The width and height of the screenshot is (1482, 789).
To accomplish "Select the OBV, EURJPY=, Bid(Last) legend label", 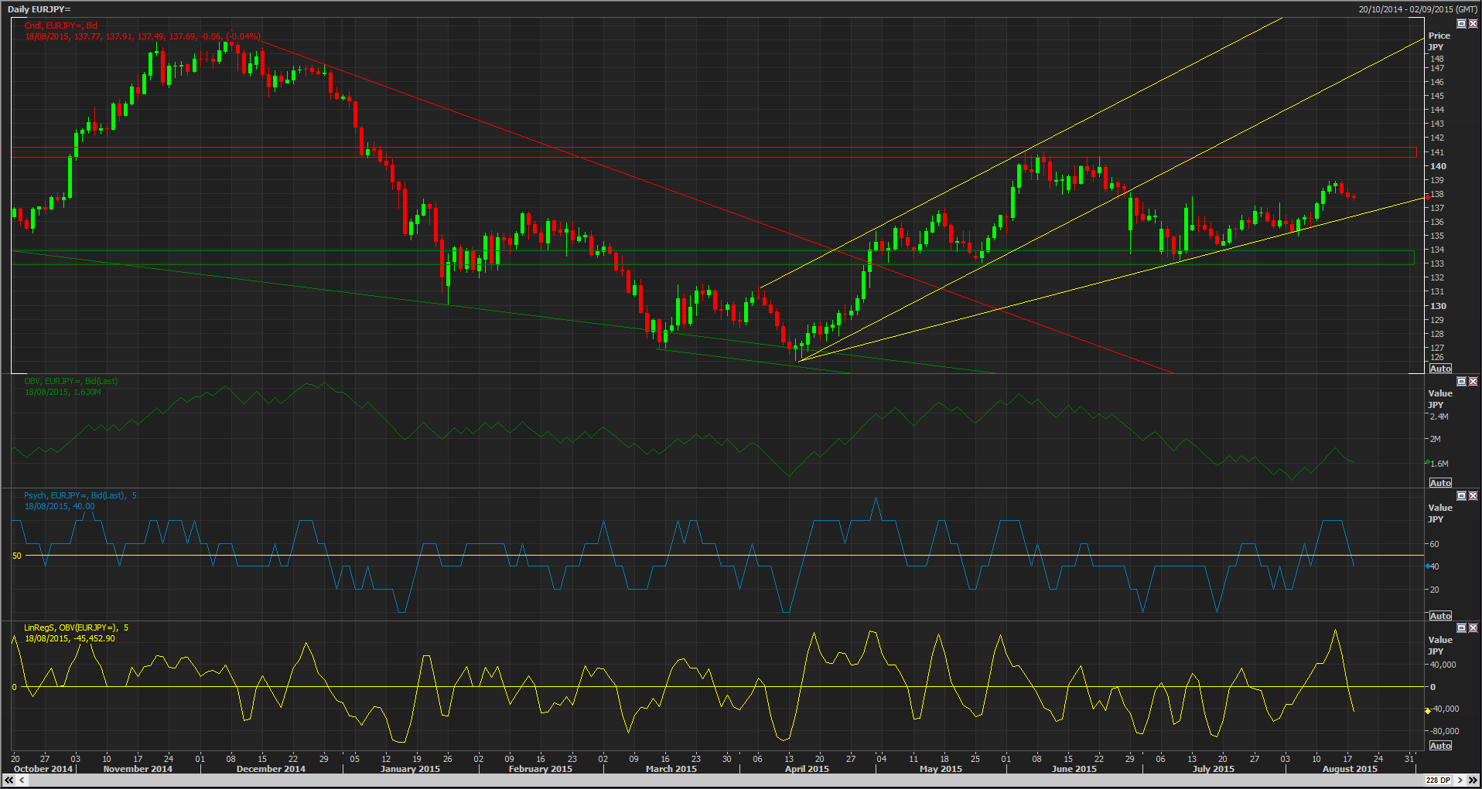I will [x=70, y=381].
